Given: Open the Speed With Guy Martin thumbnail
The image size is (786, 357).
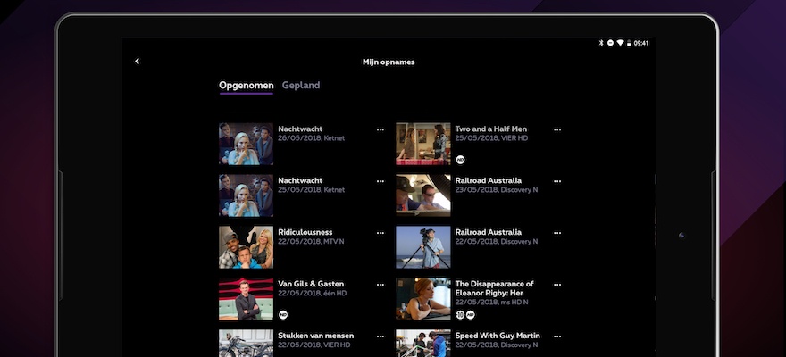Looking at the screenshot, I should [423, 343].
